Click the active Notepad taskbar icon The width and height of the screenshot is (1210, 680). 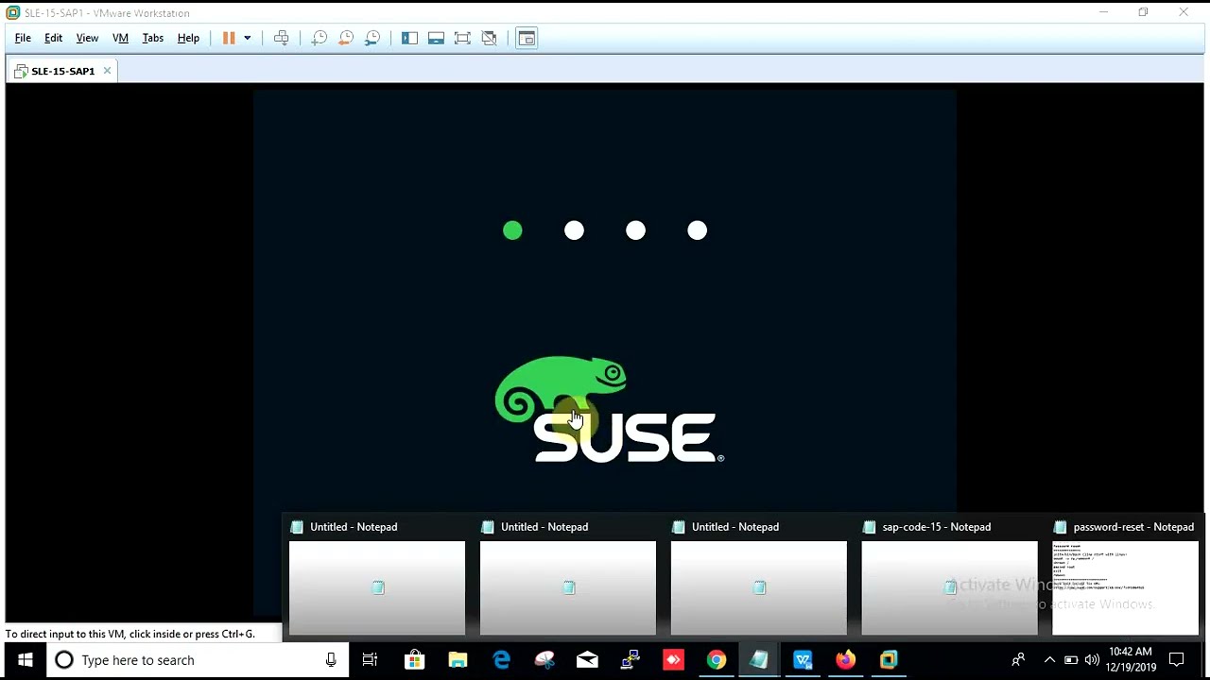pyautogui.click(x=759, y=660)
